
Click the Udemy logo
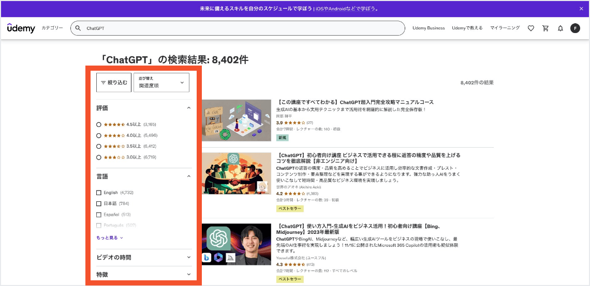[21, 28]
